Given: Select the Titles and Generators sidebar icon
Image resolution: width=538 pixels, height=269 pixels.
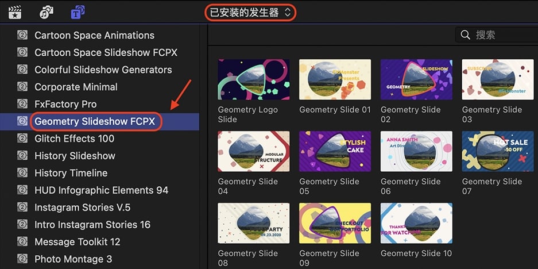Looking at the screenshot, I should [x=78, y=13].
